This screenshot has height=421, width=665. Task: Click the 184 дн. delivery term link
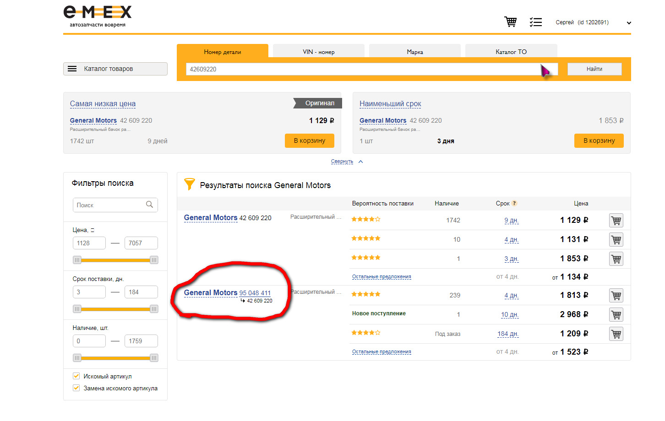[x=508, y=334]
